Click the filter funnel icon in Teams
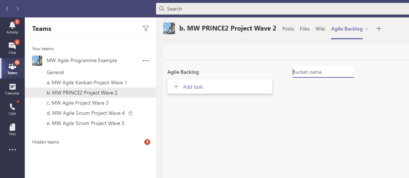The image size is (409, 178). pos(146,29)
